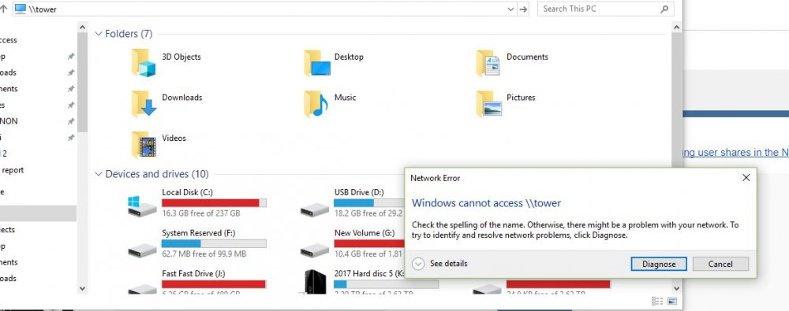The width and height of the screenshot is (789, 311).
Task: Collapse the Folders (7) group
Action: click(x=98, y=34)
